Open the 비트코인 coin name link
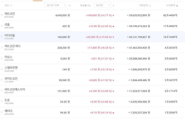 10,14
